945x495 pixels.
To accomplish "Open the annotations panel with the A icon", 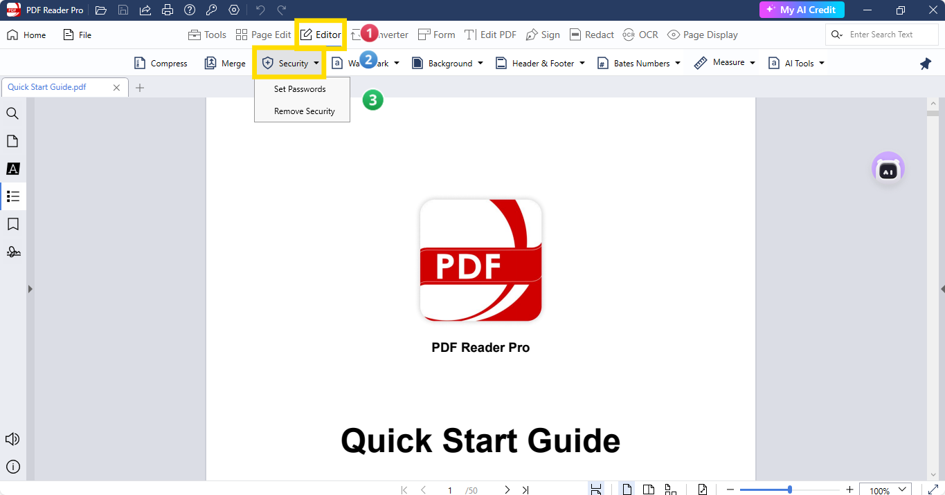I will coord(12,169).
